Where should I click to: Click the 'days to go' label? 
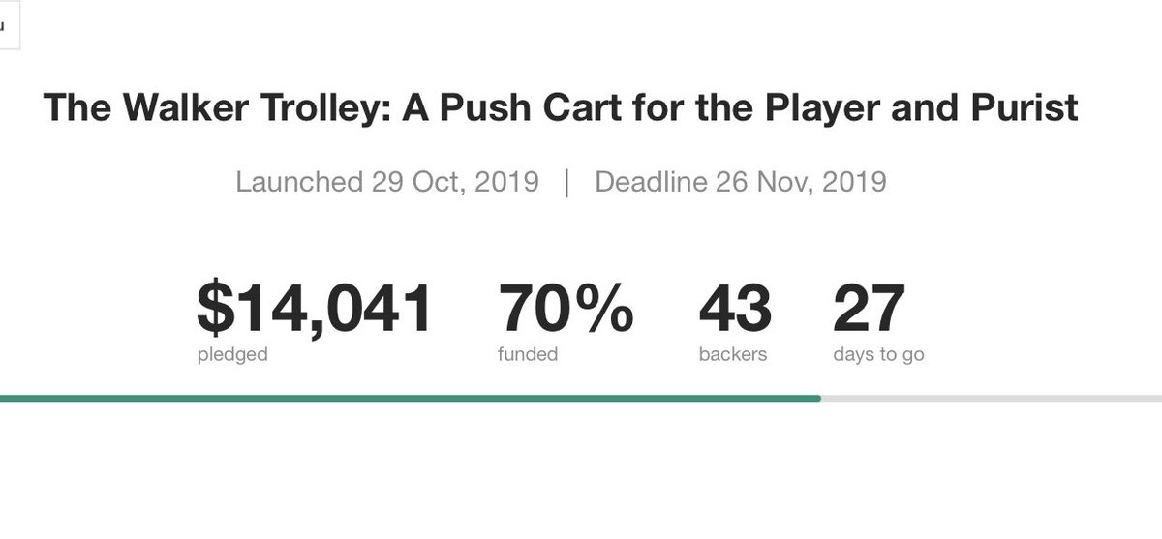[x=878, y=355]
